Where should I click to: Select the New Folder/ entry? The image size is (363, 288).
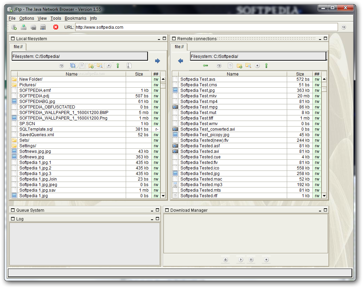tap(86, 79)
